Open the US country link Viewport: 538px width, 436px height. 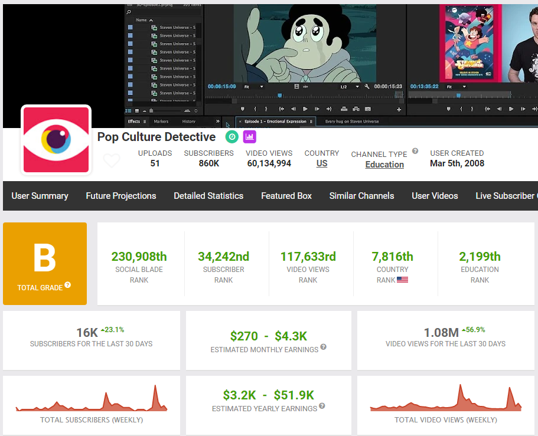click(x=322, y=163)
